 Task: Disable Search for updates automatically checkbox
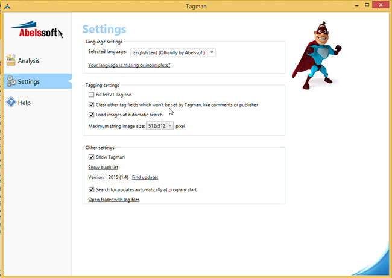[92, 189]
